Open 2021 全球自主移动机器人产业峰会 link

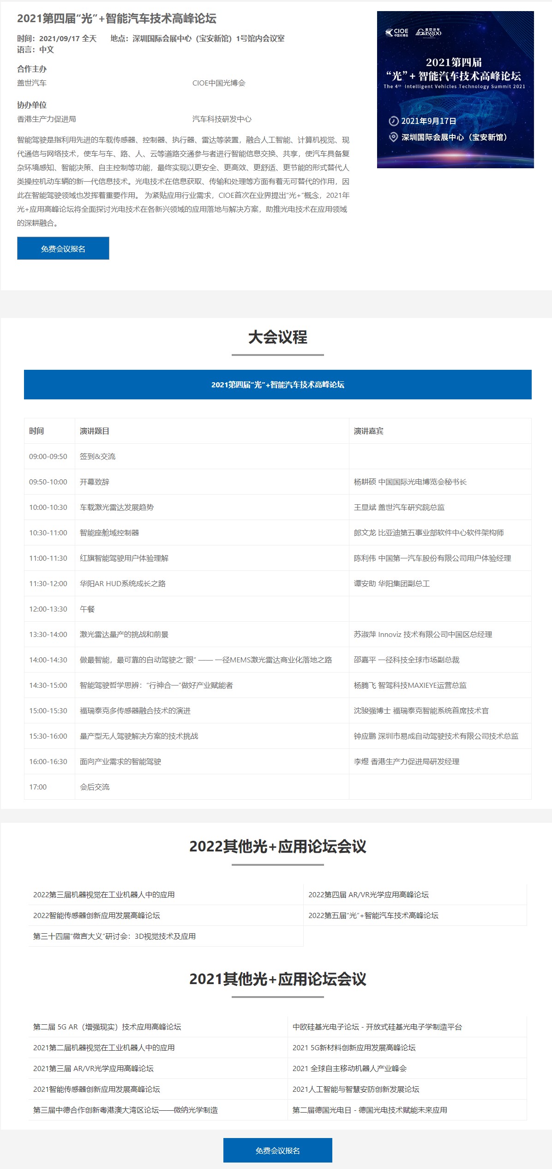[x=349, y=1068]
